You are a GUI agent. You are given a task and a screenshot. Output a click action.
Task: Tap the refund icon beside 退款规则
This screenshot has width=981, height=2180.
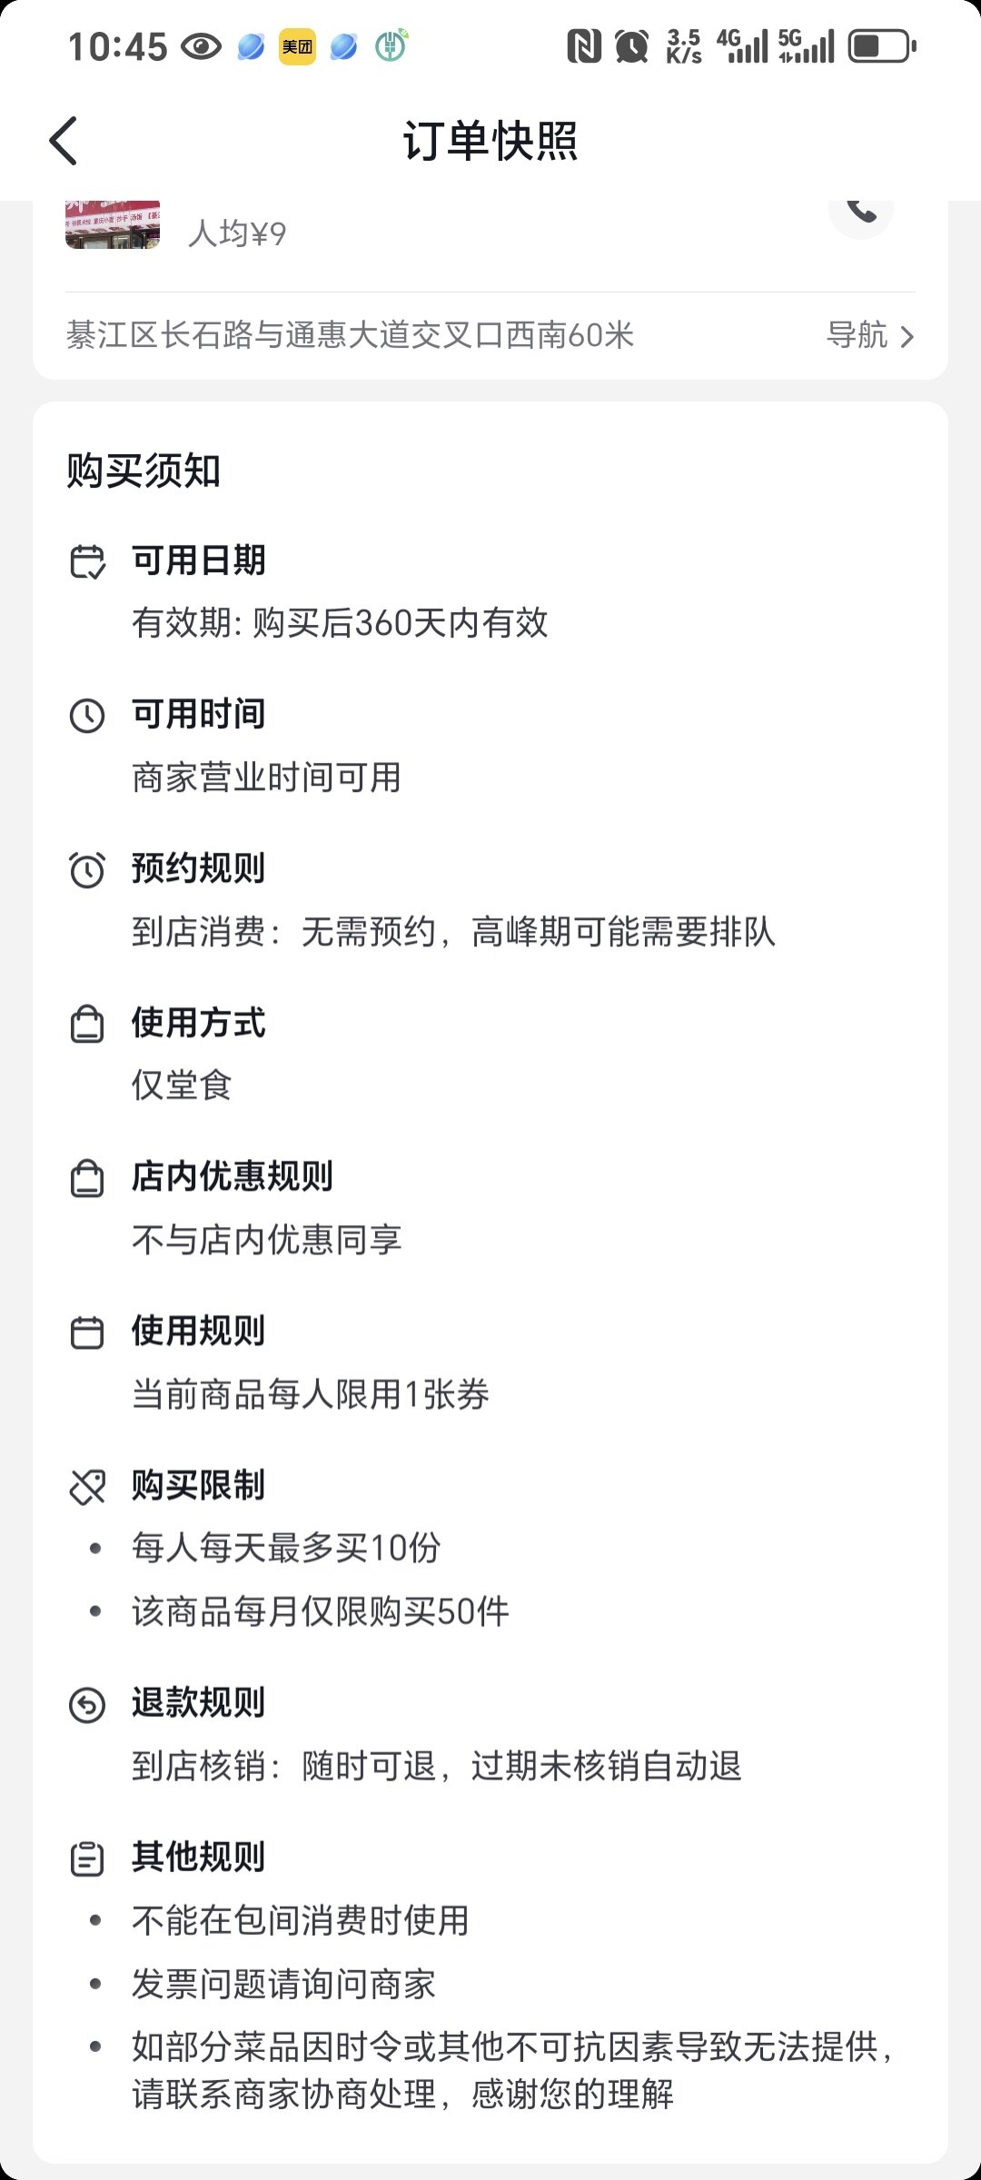[87, 1704]
